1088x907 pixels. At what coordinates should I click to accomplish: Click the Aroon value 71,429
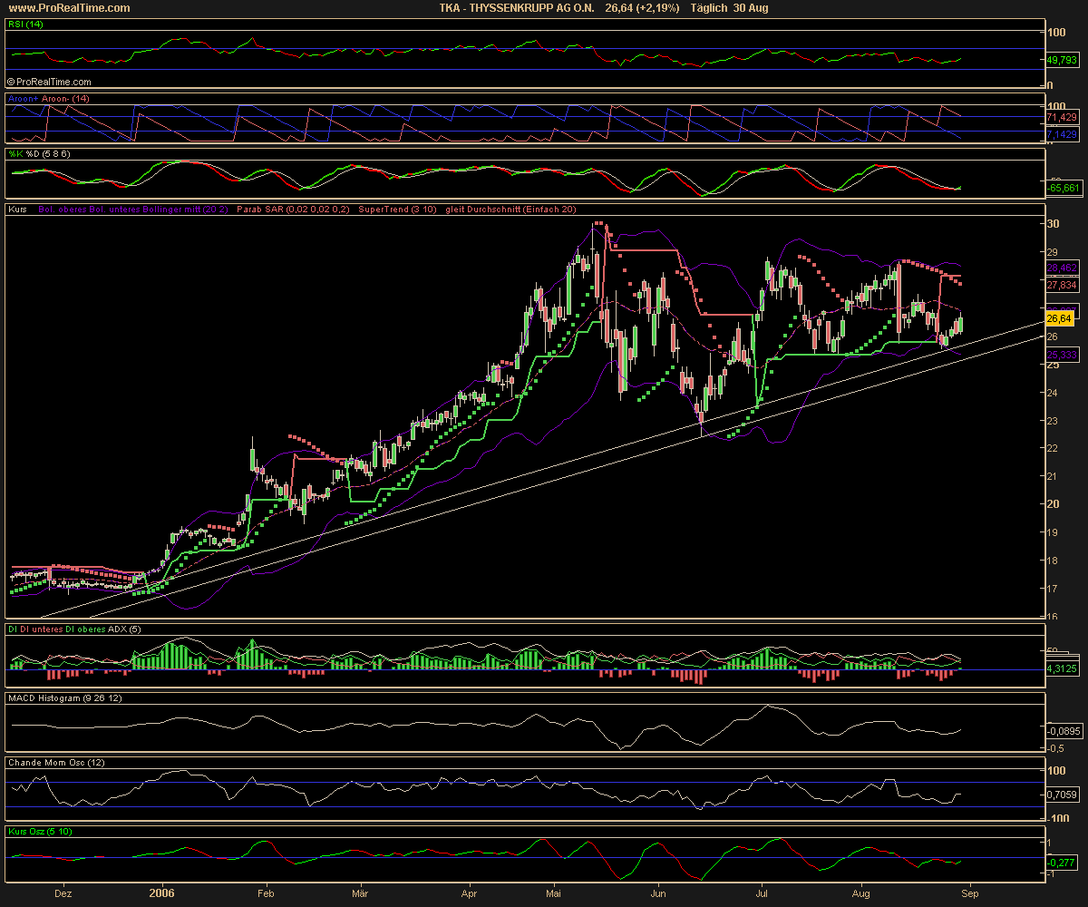[1062, 118]
